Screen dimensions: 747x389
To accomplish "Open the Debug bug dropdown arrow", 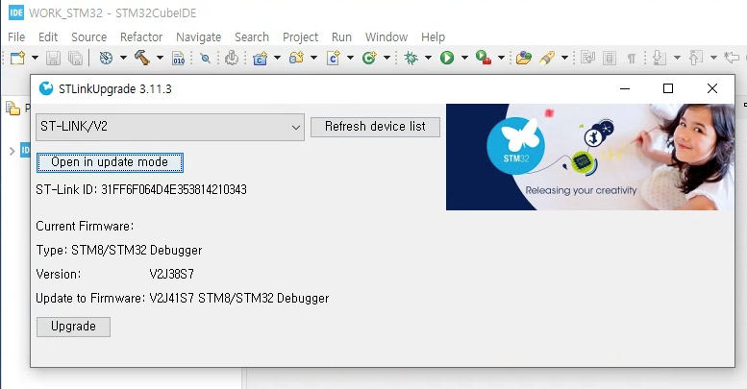I will click(x=428, y=58).
